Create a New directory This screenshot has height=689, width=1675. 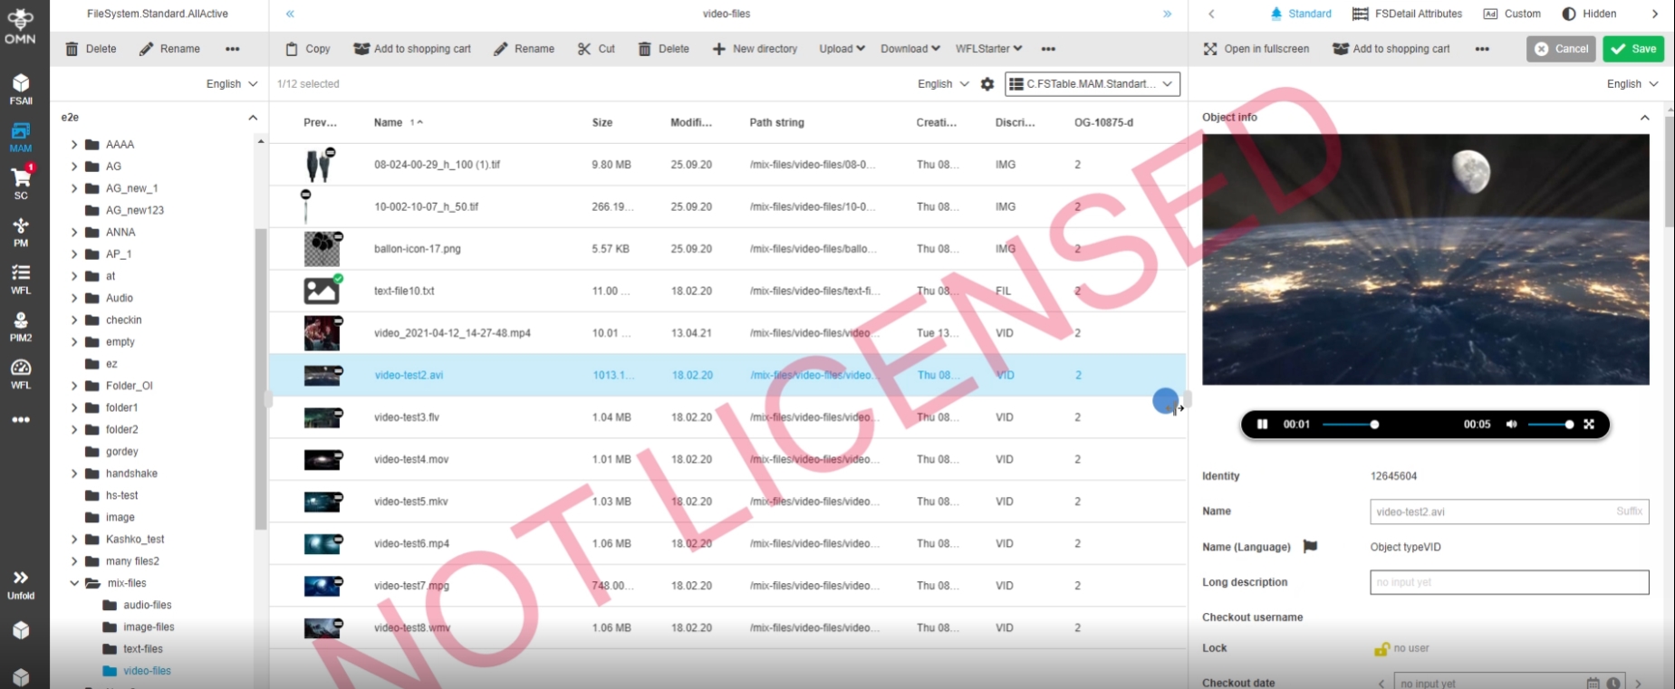755,49
